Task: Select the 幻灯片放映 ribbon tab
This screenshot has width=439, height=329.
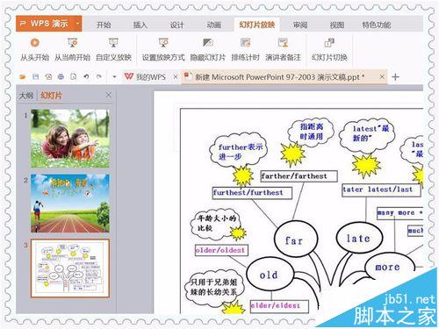Action: pos(257,25)
